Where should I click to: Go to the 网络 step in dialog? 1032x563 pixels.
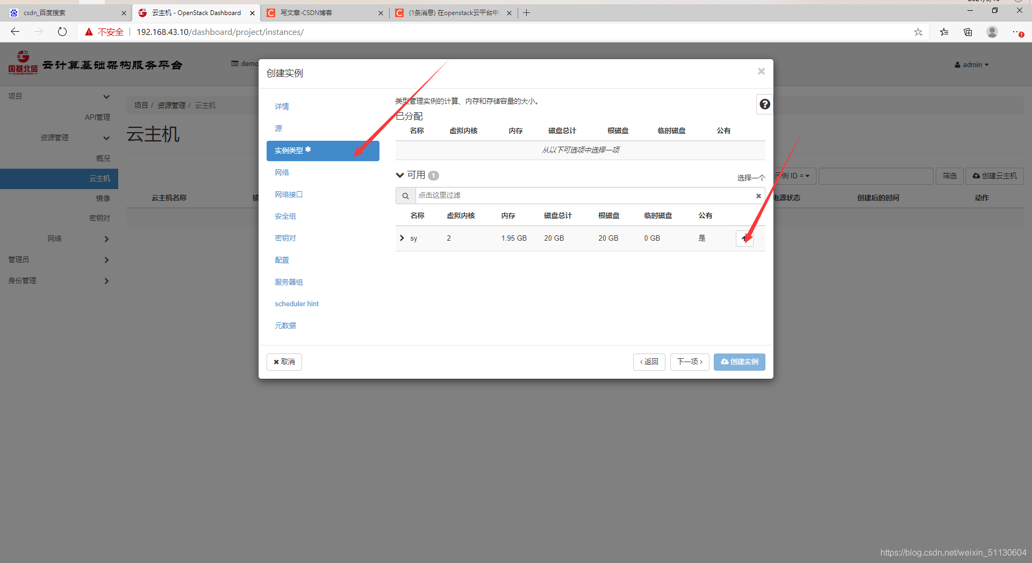[x=282, y=172]
